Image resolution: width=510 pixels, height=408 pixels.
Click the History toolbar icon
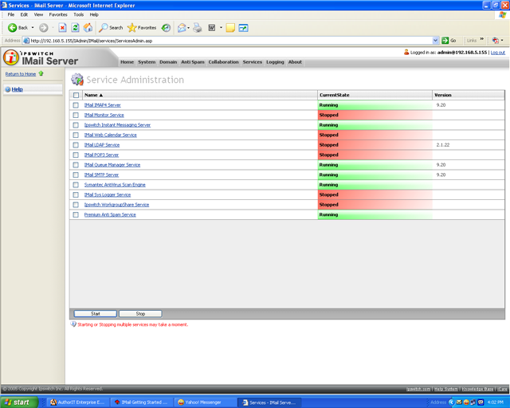point(166,28)
